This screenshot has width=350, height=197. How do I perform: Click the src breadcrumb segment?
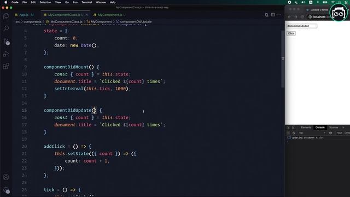point(17,22)
